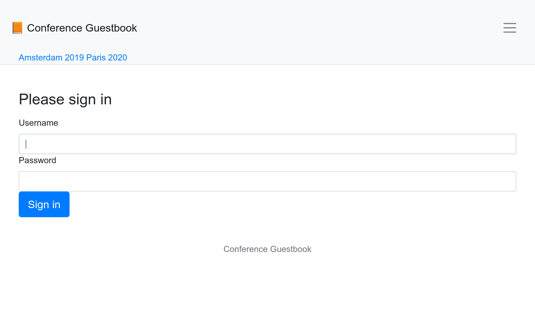Open the hamburger navigation menu
The height and width of the screenshot is (321, 535).
(510, 28)
